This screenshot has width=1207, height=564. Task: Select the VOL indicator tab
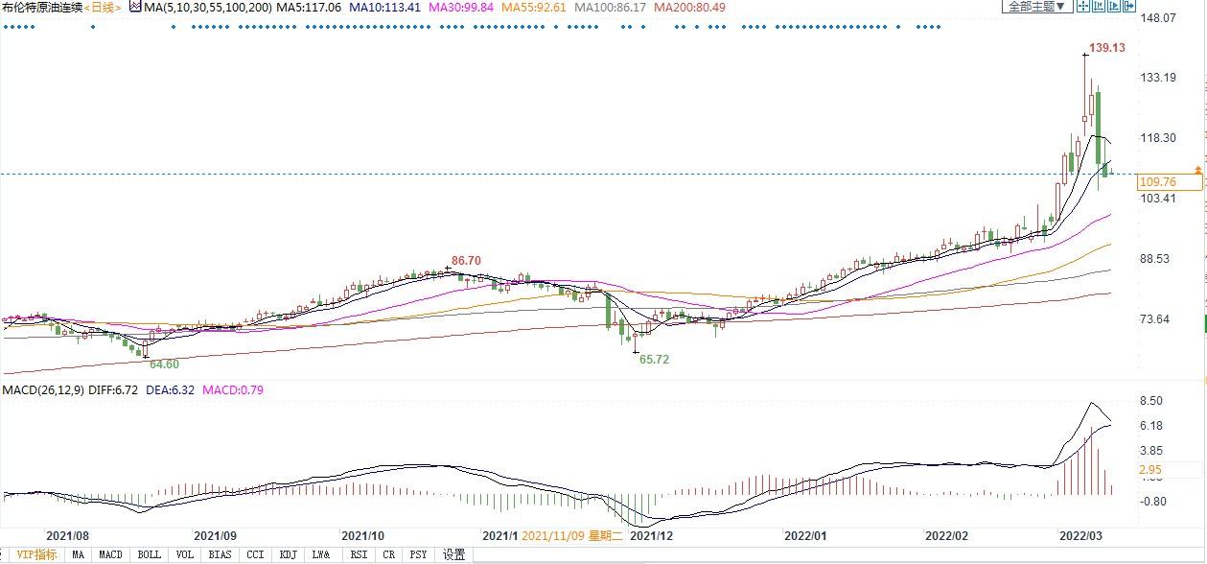185,554
